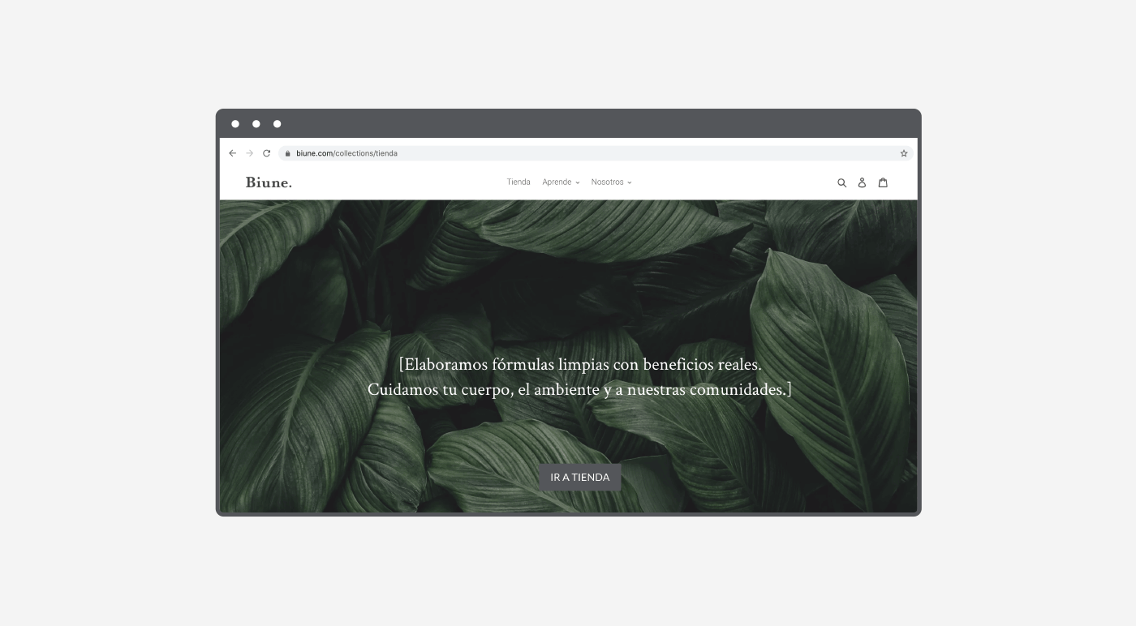The height and width of the screenshot is (626, 1136).
Task: Expand the chevron beside Aprende
Action: pos(578,183)
